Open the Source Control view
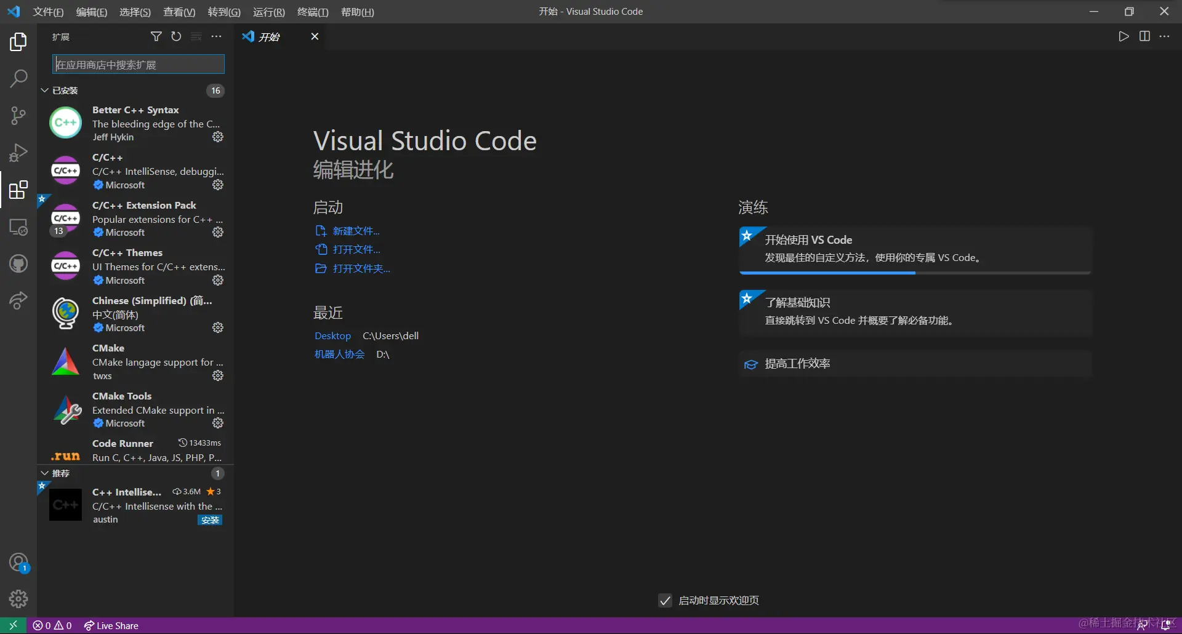The height and width of the screenshot is (634, 1182). [x=18, y=115]
